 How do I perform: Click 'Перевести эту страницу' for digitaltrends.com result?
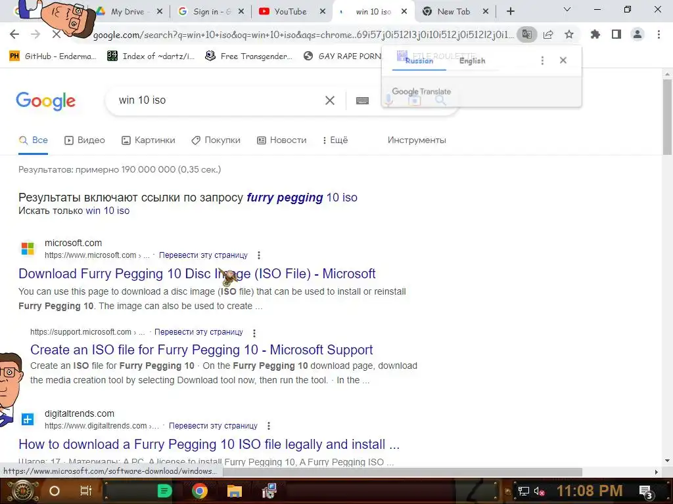pos(213,426)
